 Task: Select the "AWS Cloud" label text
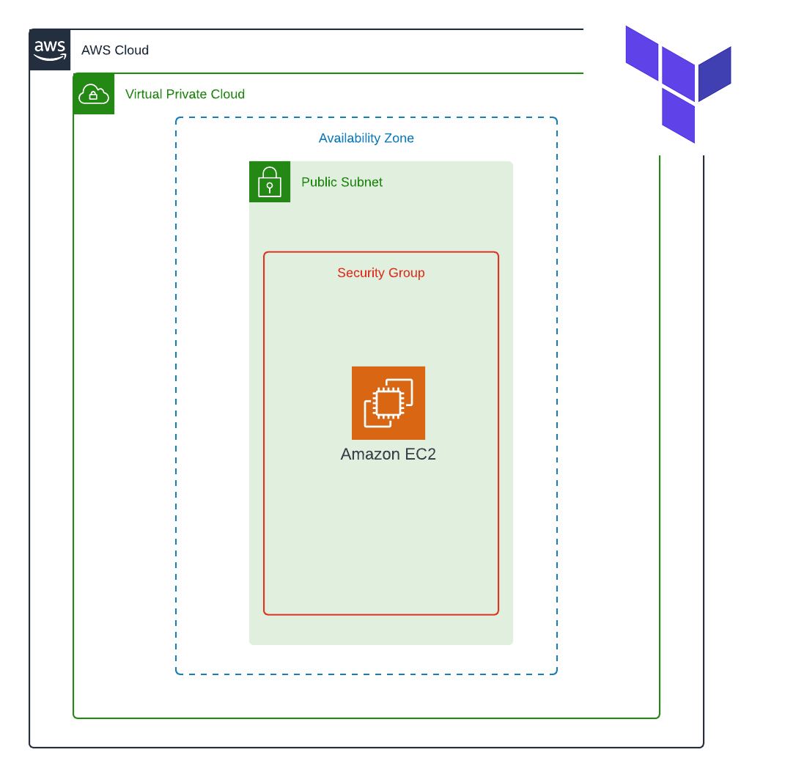pyautogui.click(x=115, y=50)
